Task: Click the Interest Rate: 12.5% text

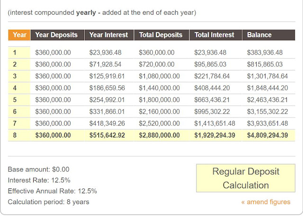Action: (39, 180)
